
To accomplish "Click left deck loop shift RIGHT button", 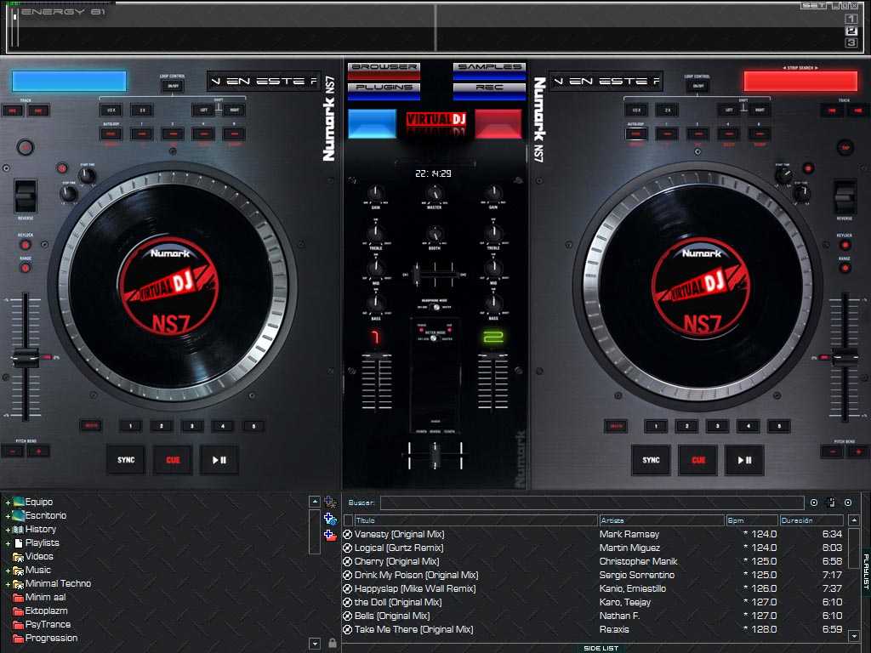I will point(235,110).
